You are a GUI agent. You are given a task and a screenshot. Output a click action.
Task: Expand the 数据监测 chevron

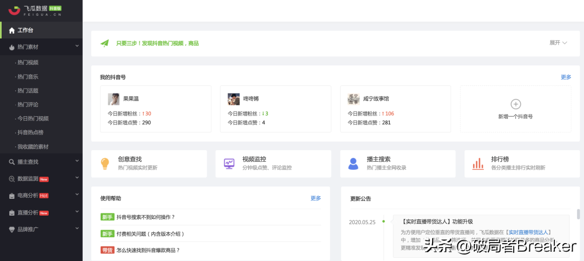click(77, 178)
